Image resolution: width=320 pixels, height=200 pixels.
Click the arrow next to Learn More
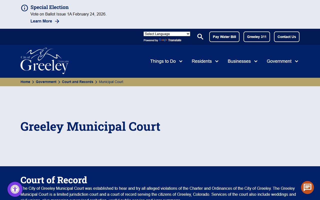(57, 21)
